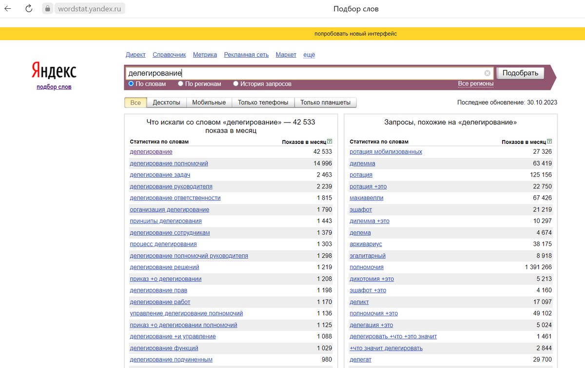Click the 1 391 266 count for полномочия

click(x=538, y=267)
